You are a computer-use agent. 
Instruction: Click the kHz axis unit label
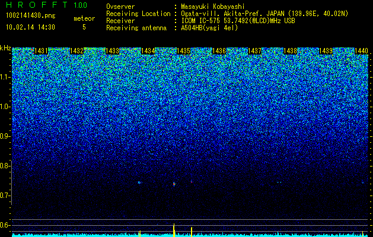coord(5,48)
